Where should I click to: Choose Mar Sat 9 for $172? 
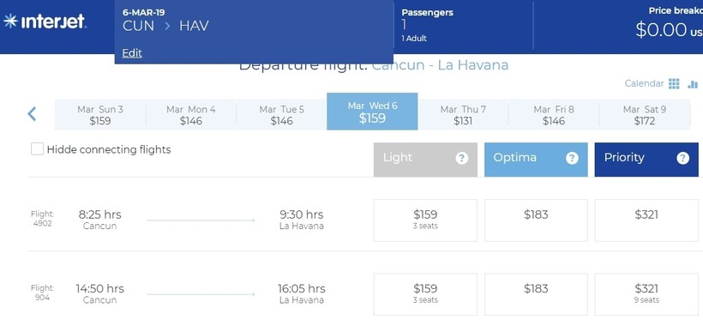point(644,115)
